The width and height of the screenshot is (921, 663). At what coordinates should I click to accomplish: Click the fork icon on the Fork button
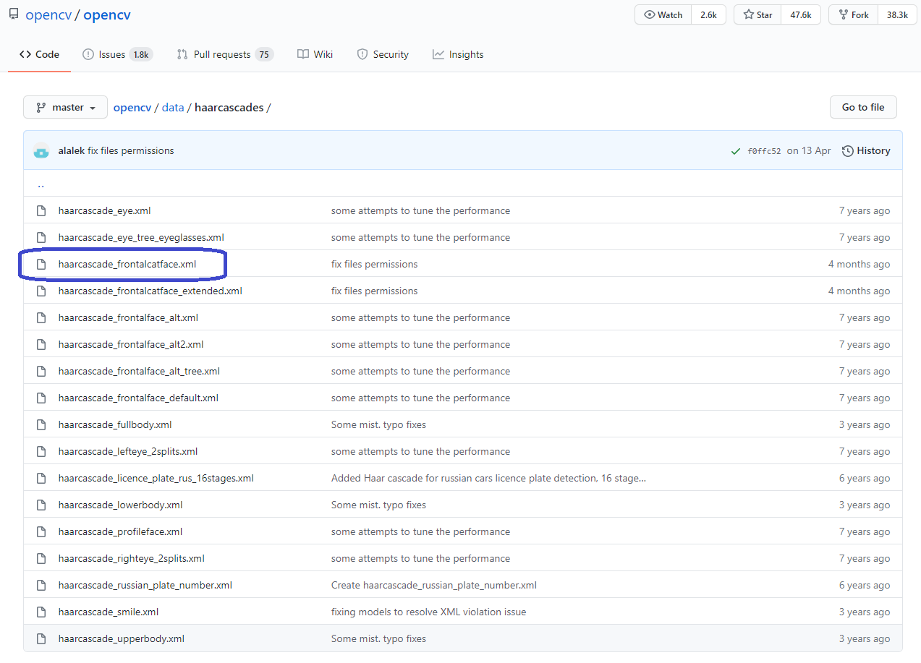click(844, 14)
